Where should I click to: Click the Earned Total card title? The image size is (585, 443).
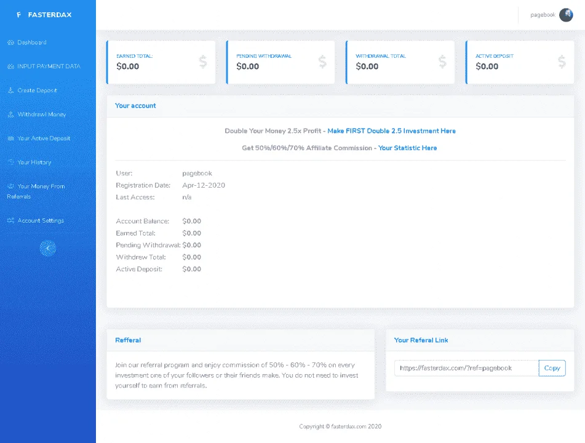(x=134, y=56)
